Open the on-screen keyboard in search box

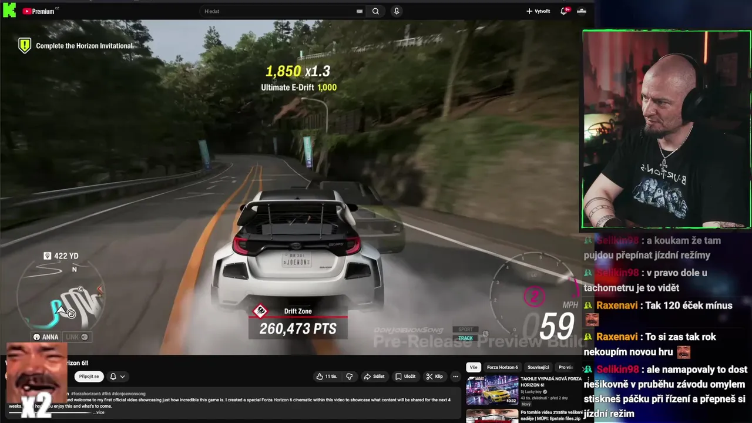pyautogui.click(x=360, y=11)
